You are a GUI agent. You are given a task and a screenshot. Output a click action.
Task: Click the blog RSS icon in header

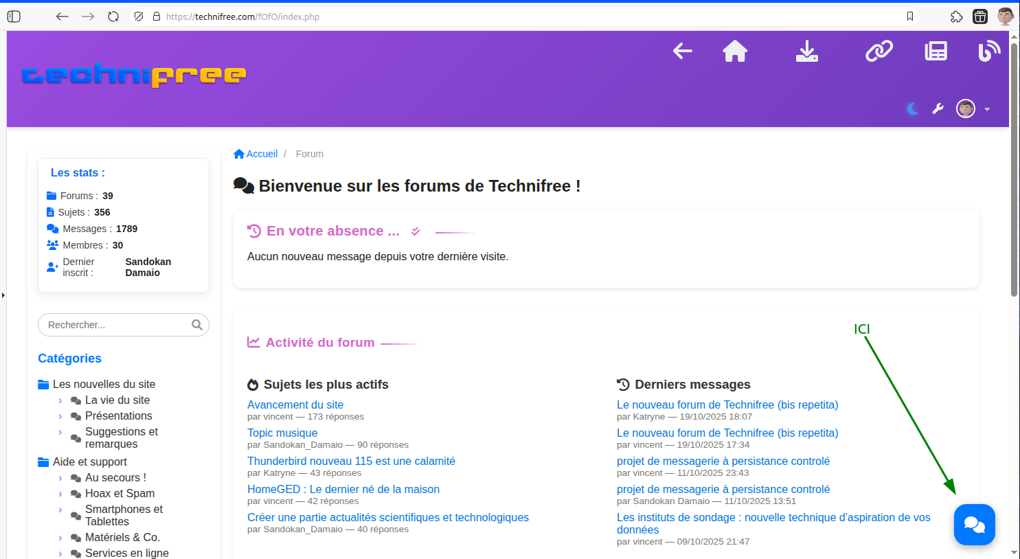pyautogui.click(x=988, y=52)
